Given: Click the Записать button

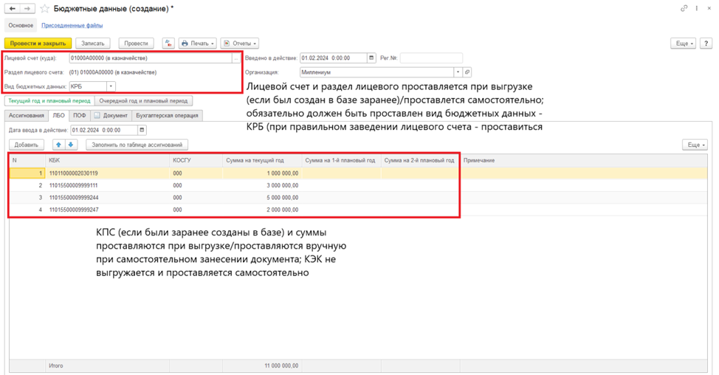Looking at the screenshot, I should coord(93,43).
